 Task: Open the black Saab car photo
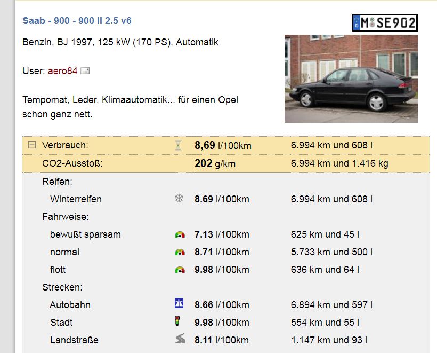tap(351, 79)
